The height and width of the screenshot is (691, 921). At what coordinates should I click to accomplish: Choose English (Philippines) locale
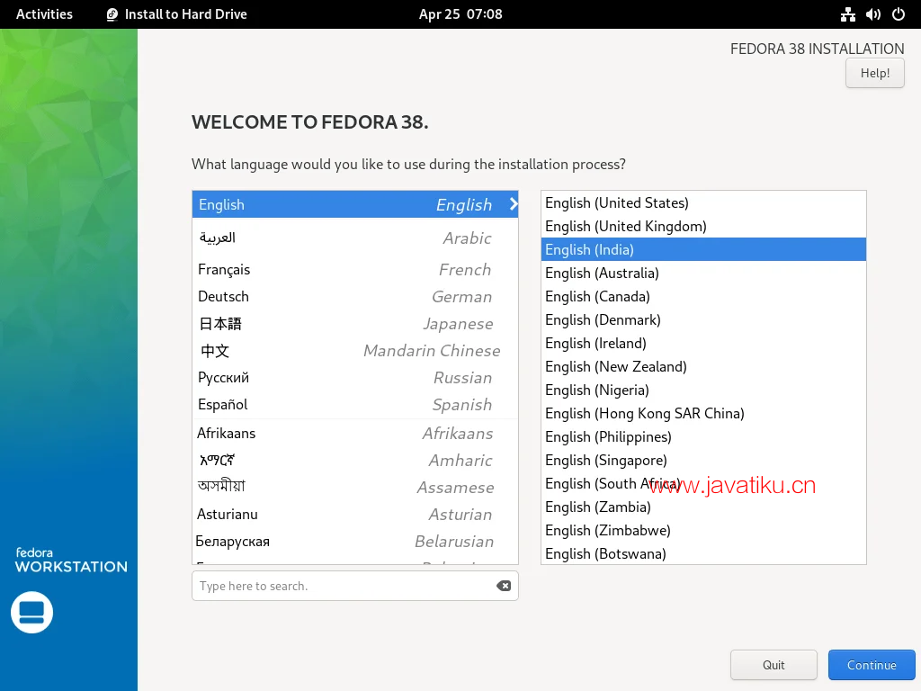(x=703, y=437)
